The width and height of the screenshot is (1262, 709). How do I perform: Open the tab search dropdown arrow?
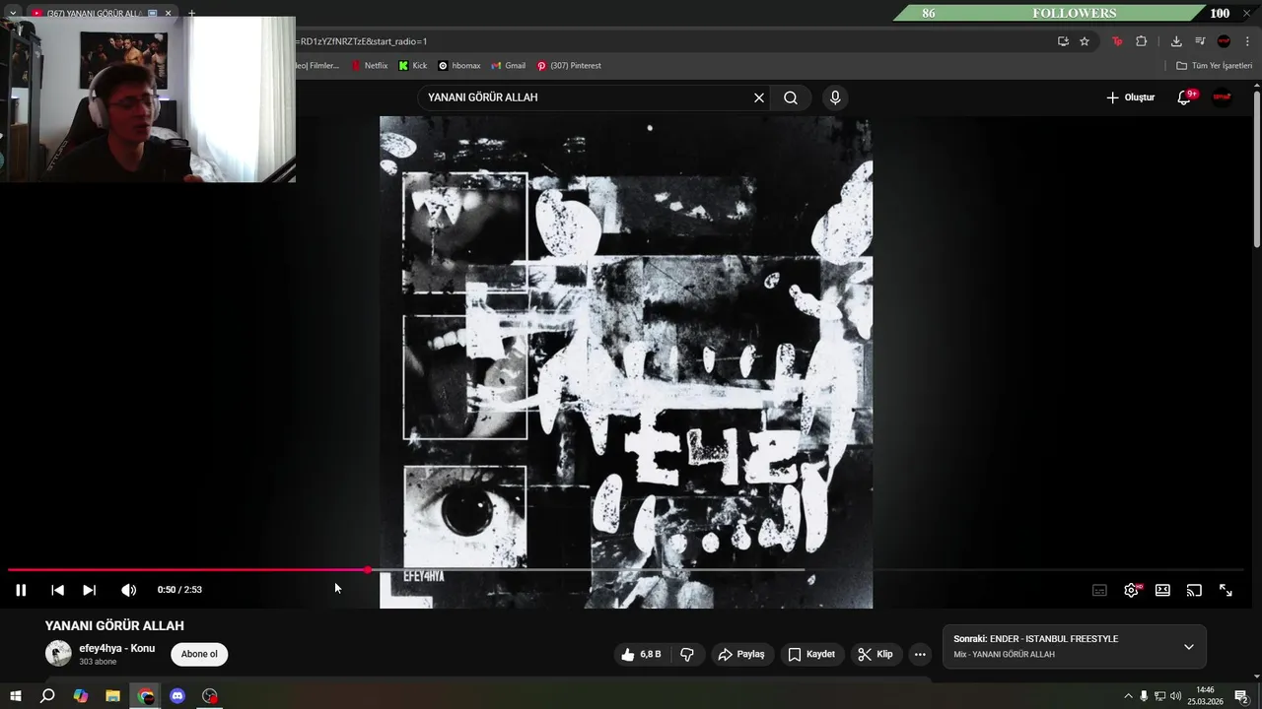click(x=12, y=14)
